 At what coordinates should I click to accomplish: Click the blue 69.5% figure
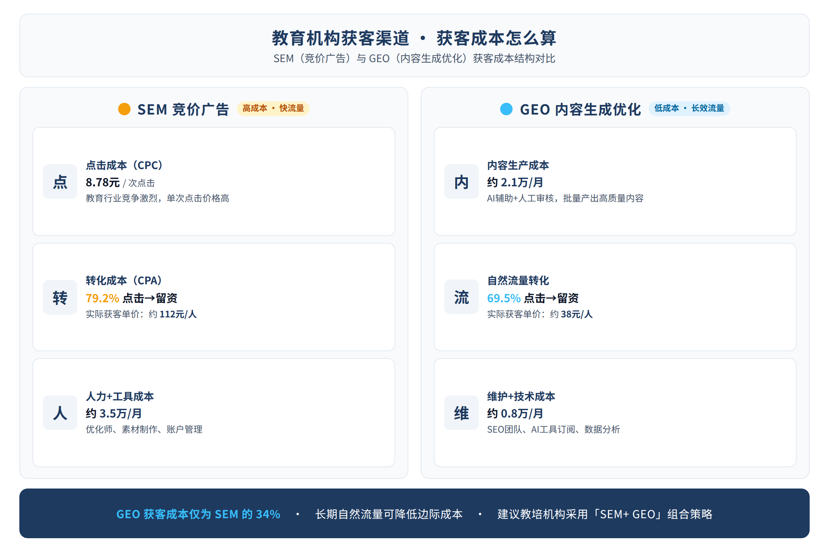(x=504, y=298)
